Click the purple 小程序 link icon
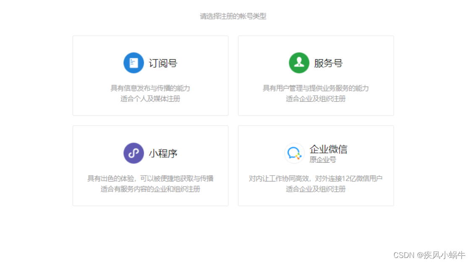The height and width of the screenshot is (263, 472). click(x=134, y=153)
